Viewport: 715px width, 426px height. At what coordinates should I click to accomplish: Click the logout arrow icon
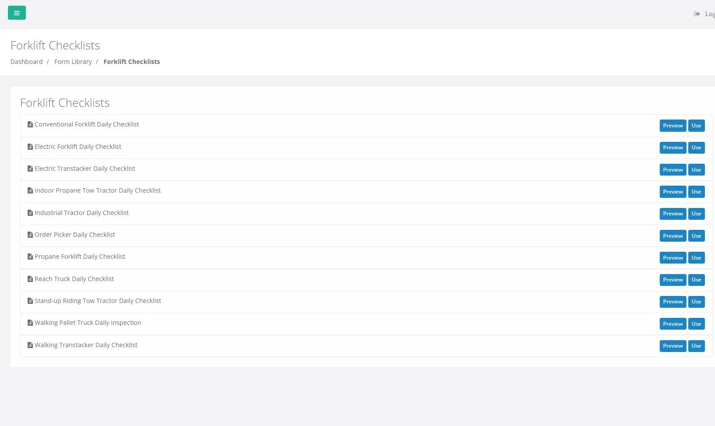[x=697, y=14]
